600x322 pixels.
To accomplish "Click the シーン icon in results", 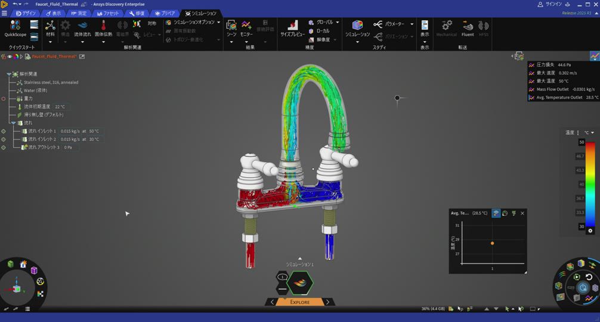I will 231,26.
